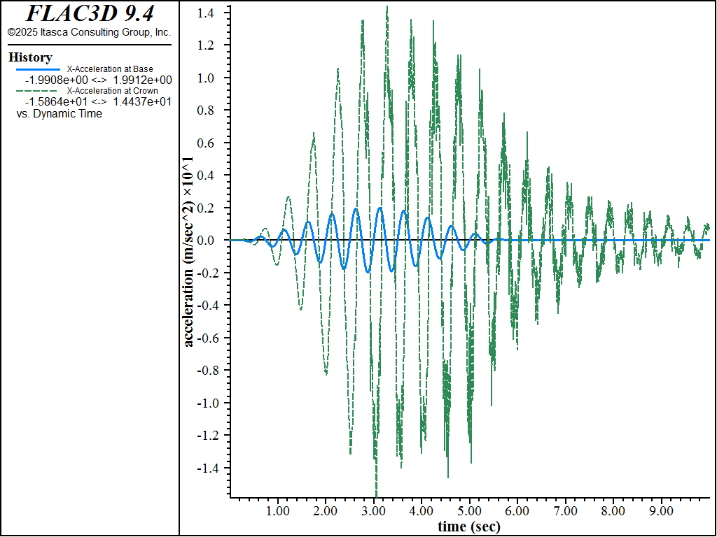Click the 5.00 tick on the time axis
The image size is (717, 537).
(x=469, y=511)
